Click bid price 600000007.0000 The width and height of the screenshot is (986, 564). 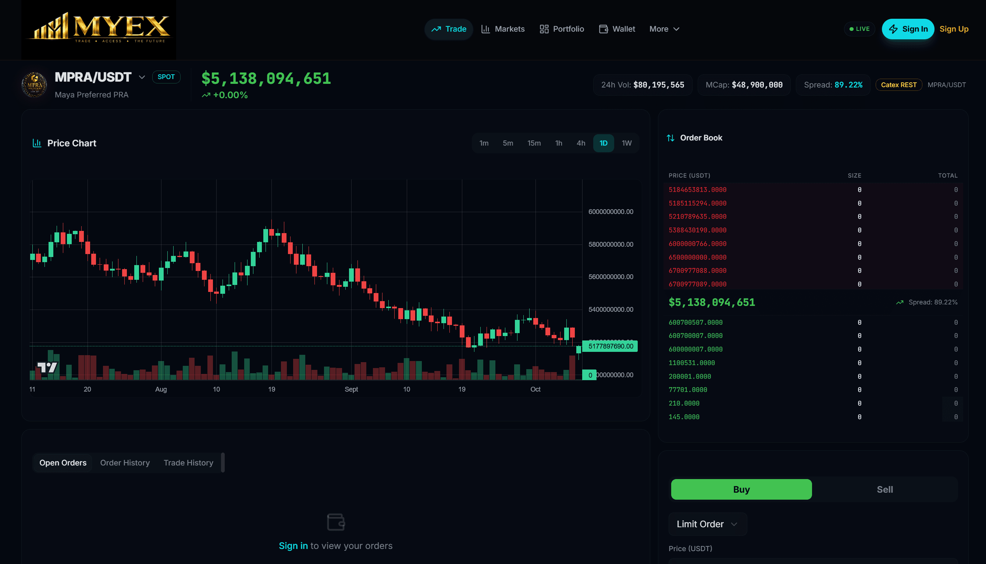click(x=695, y=349)
